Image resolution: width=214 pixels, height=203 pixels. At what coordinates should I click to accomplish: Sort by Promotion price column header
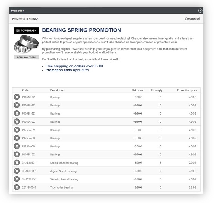(x=187, y=90)
